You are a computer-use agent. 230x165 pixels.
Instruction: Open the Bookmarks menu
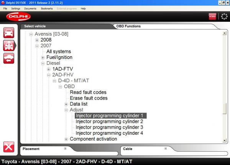[x=47, y=8]
